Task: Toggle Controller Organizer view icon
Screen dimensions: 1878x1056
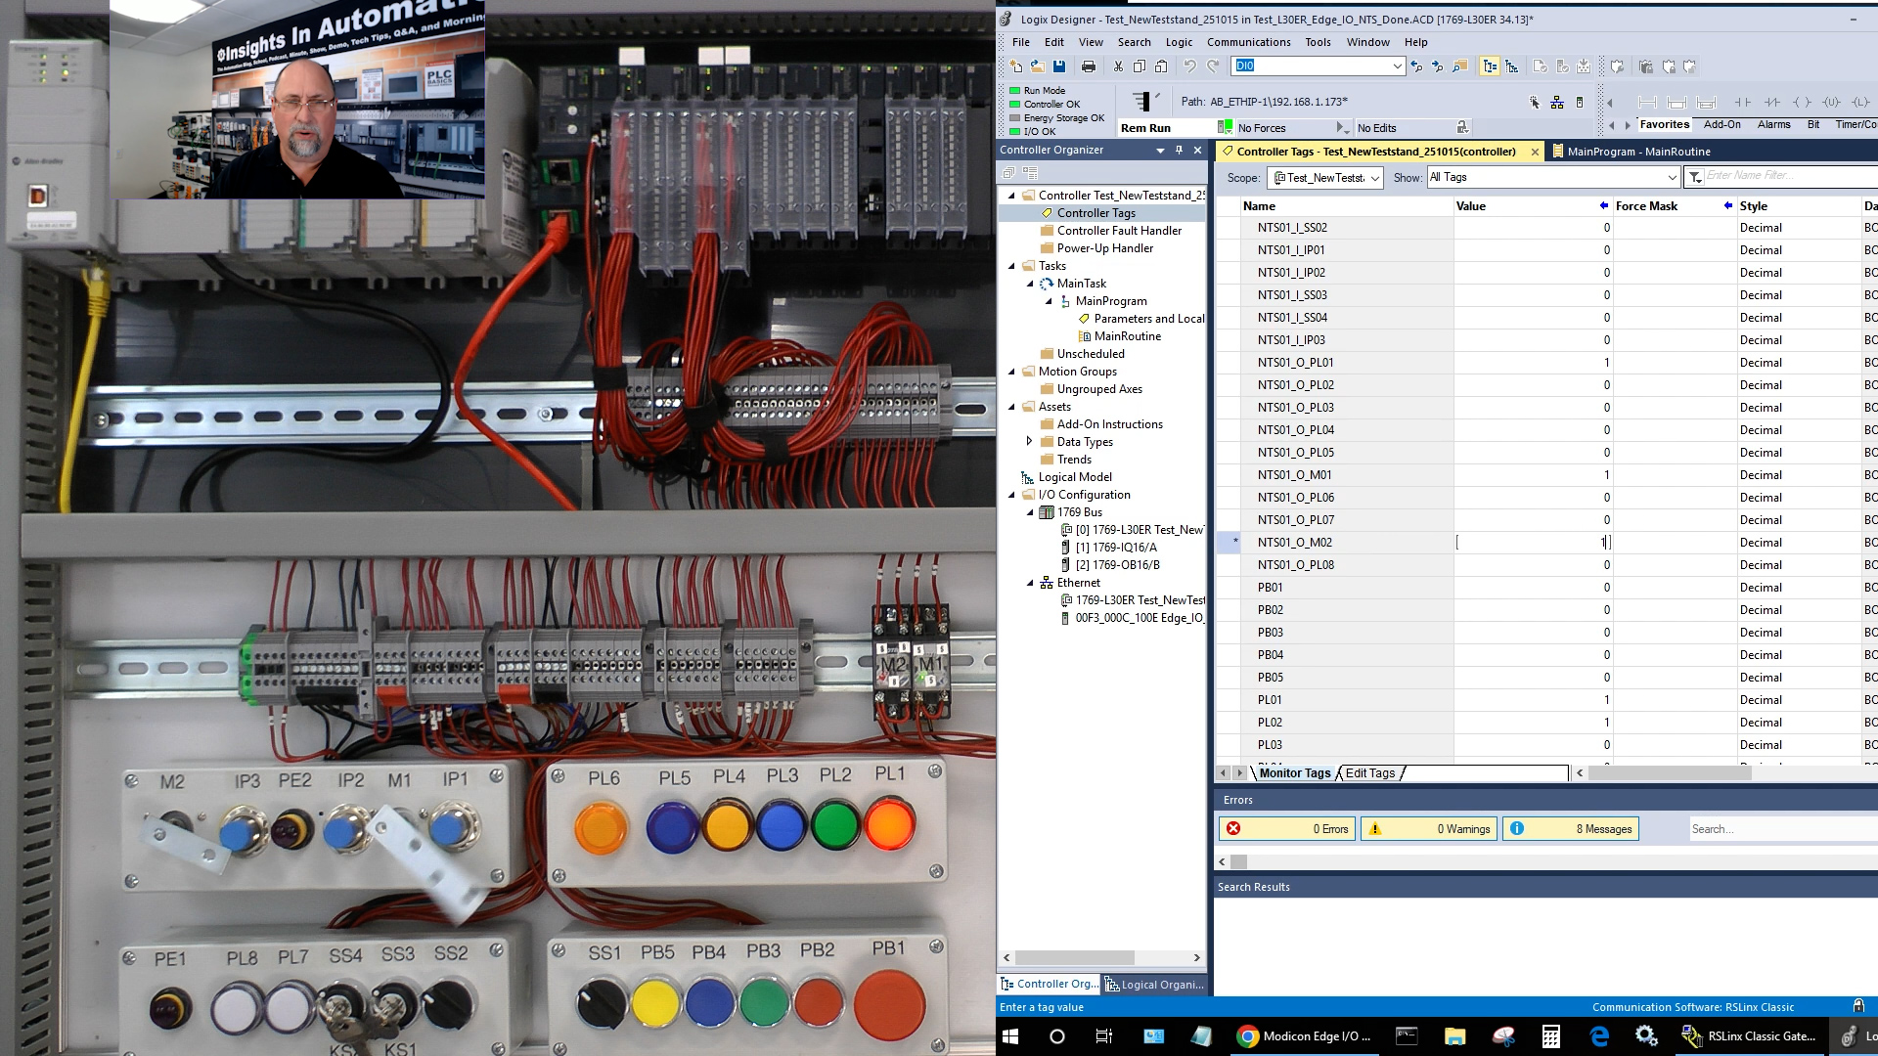Action: pos(1490,66)
